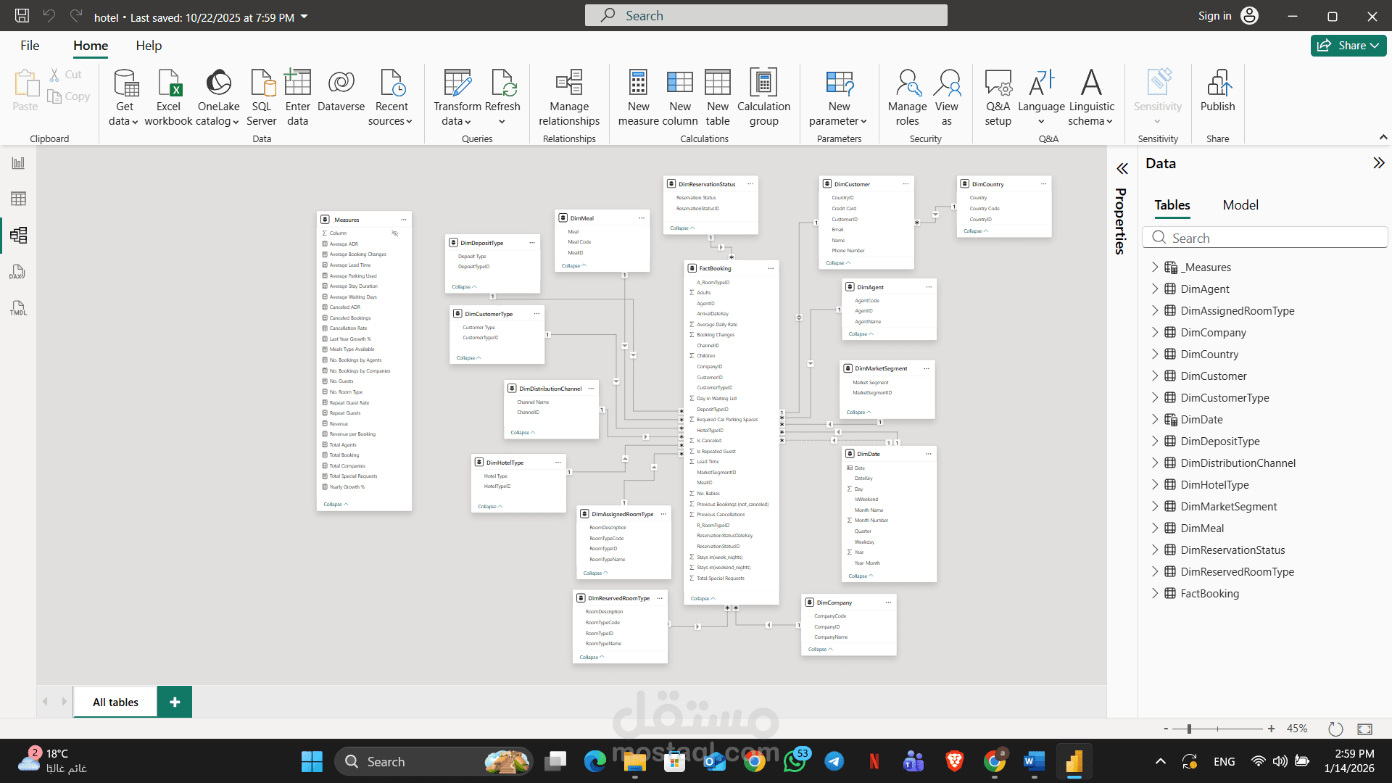Collapse the Measures table card

[x=336, y=505]
